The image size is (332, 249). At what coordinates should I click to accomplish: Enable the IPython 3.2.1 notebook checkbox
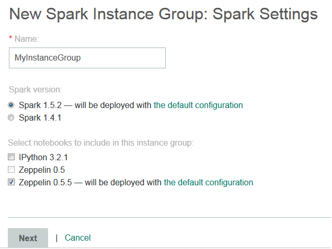[x=11, y=157]
